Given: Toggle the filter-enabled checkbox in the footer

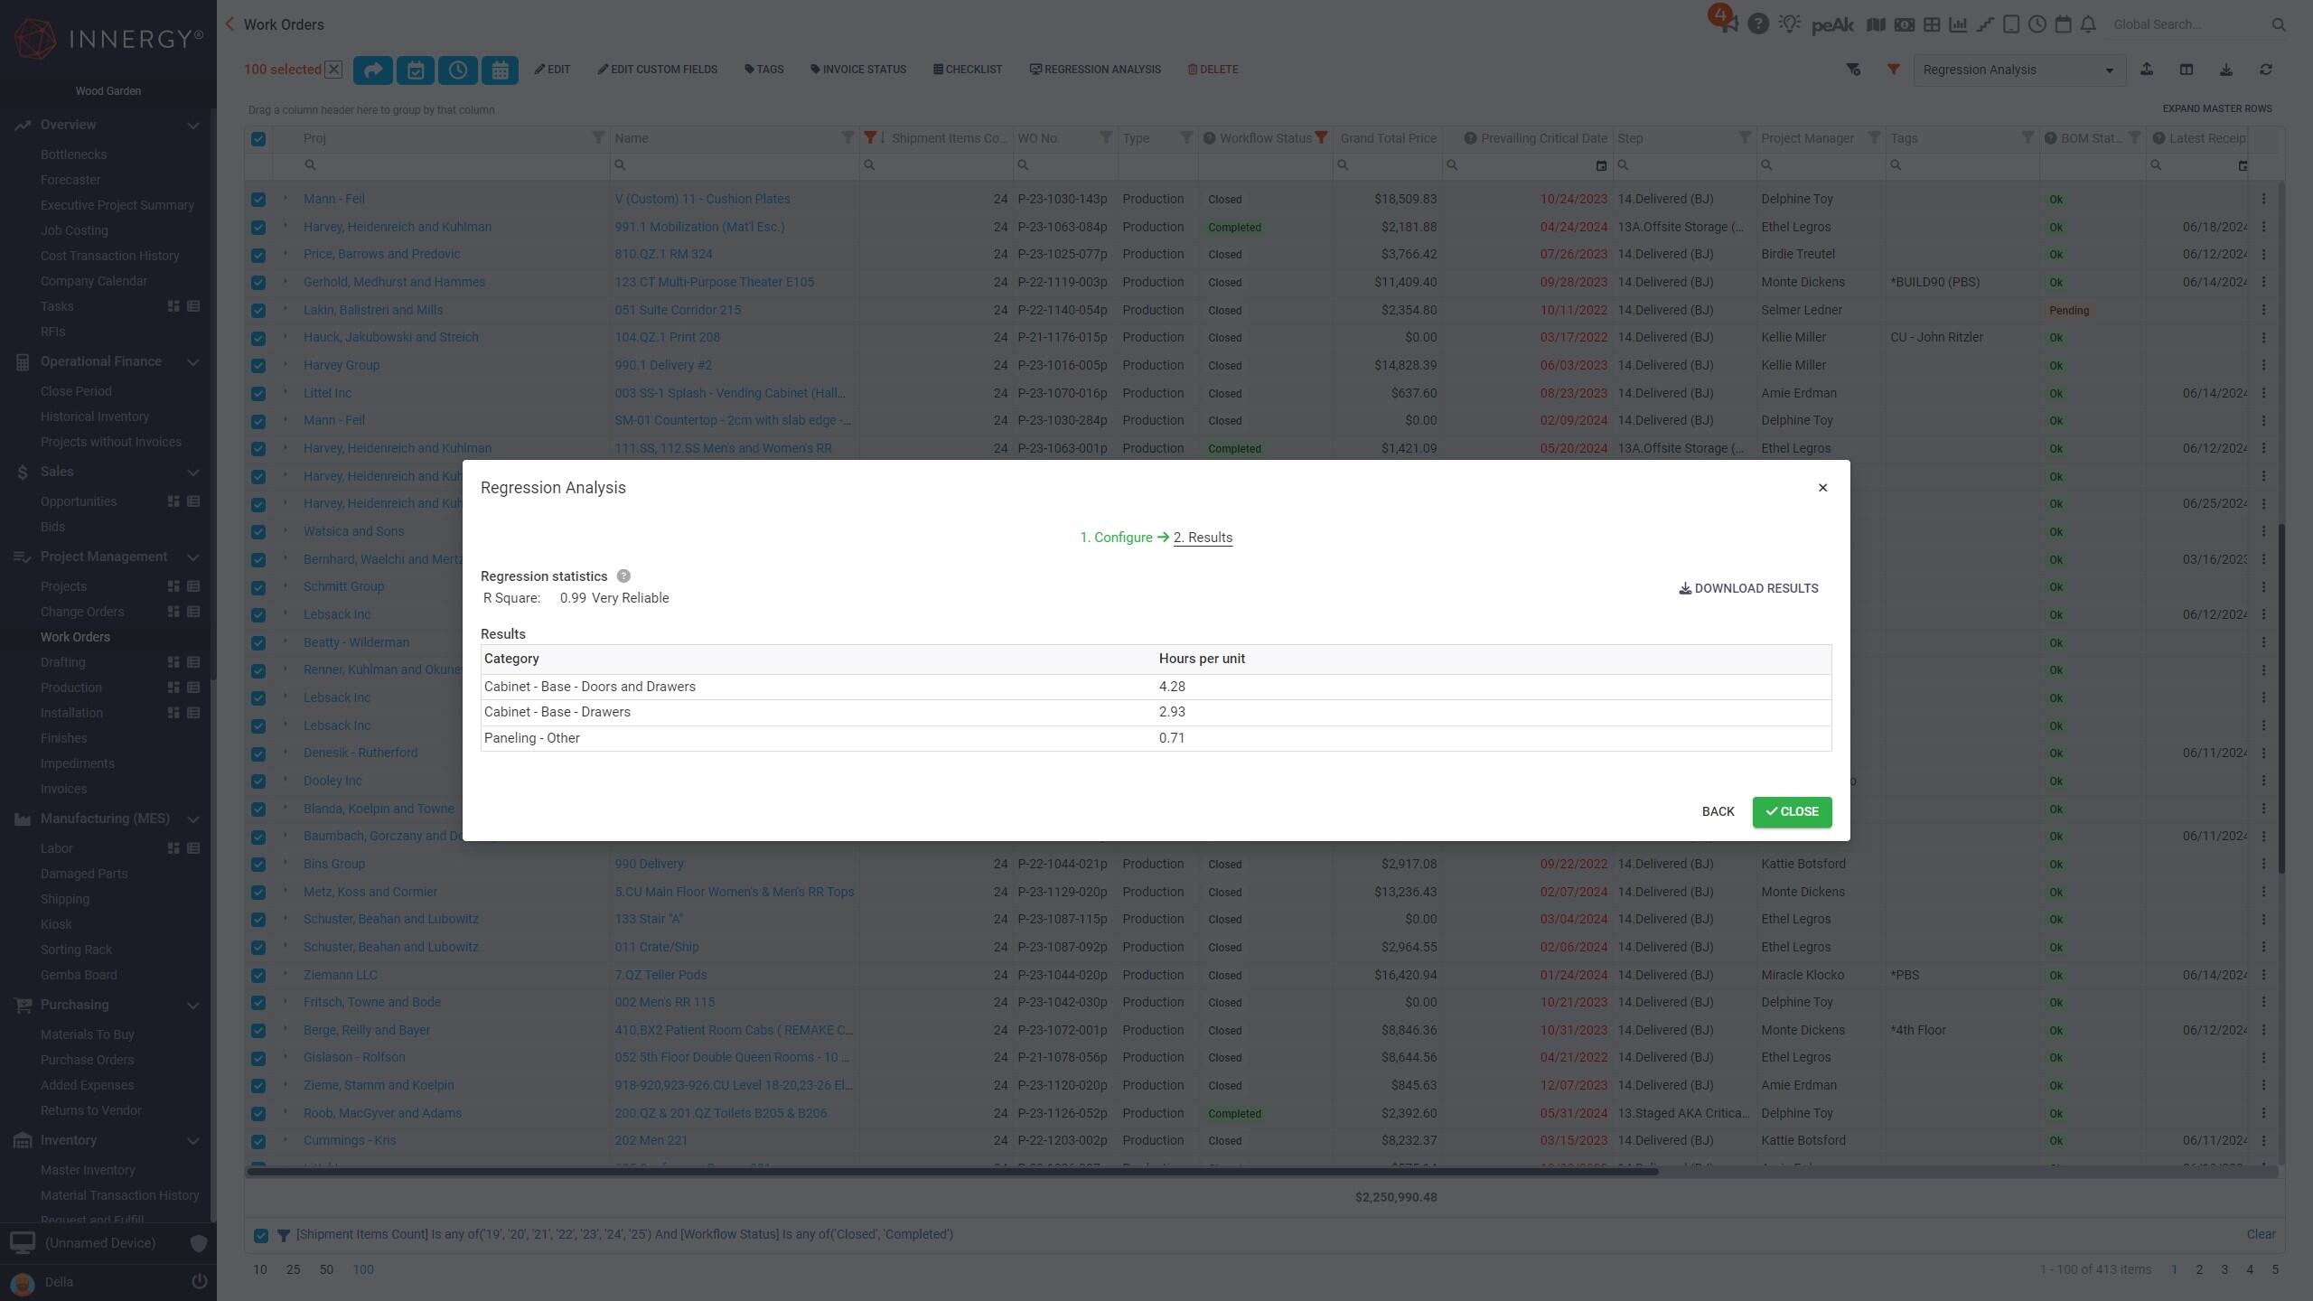Looking at the screenshot, I should [261, 1235].
